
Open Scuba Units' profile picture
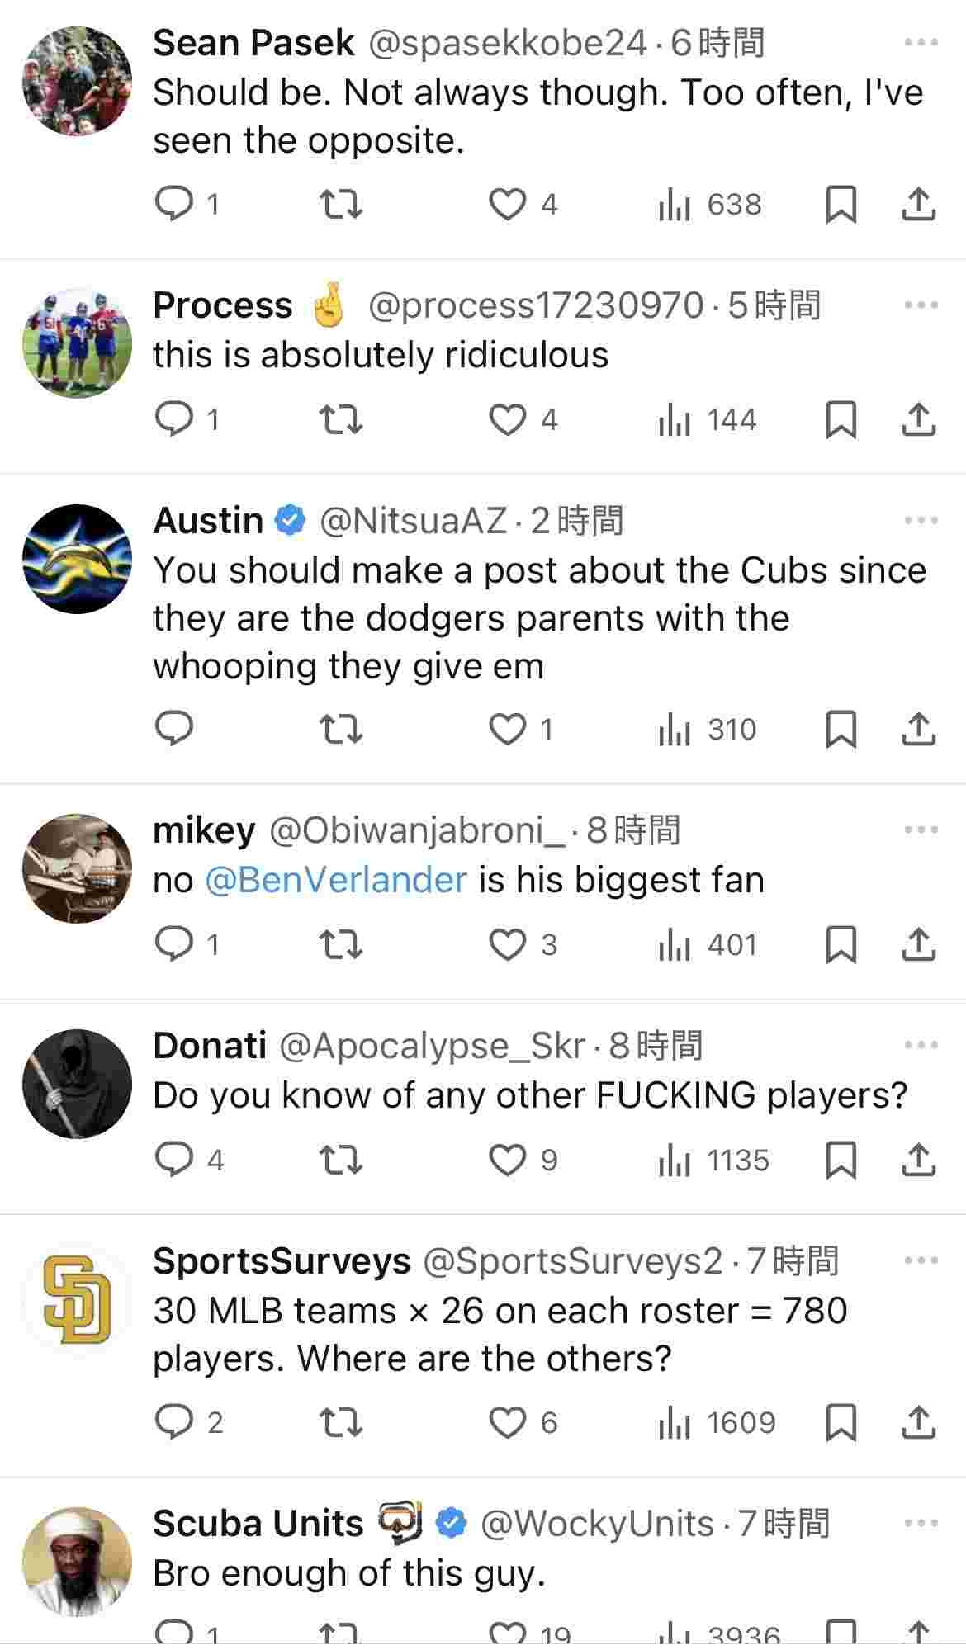tap(77, 1562)
